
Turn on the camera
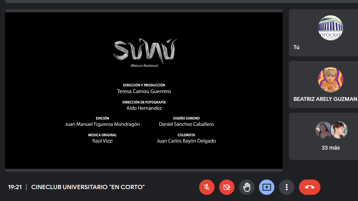coord(227,187)
